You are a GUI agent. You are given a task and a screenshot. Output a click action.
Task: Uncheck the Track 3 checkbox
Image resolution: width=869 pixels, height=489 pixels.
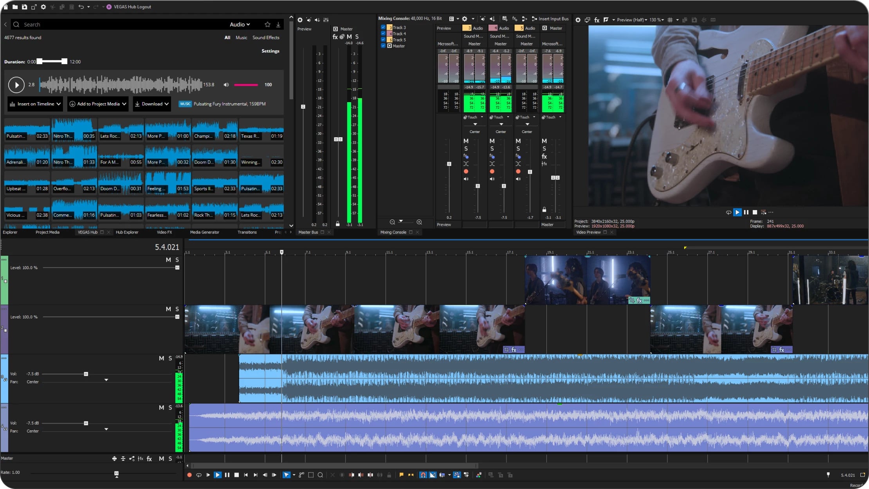tap(383, 27)
